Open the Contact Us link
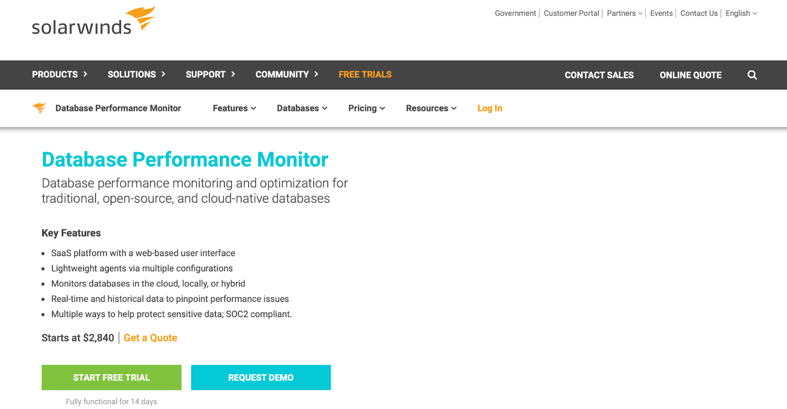Image resolution: width=787 pixels, height=409 pixels. coord(699,13)
